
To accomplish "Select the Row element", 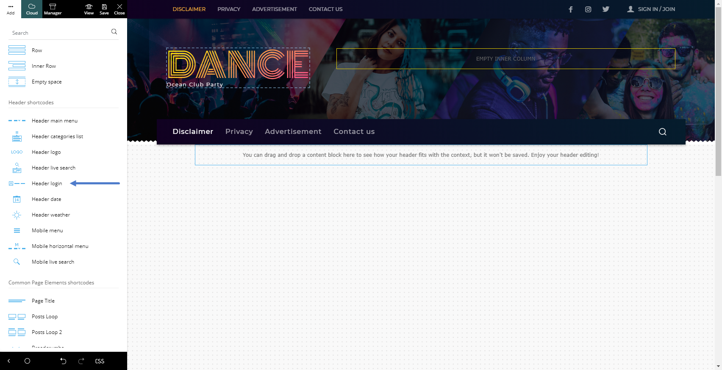I will point(64,50).
